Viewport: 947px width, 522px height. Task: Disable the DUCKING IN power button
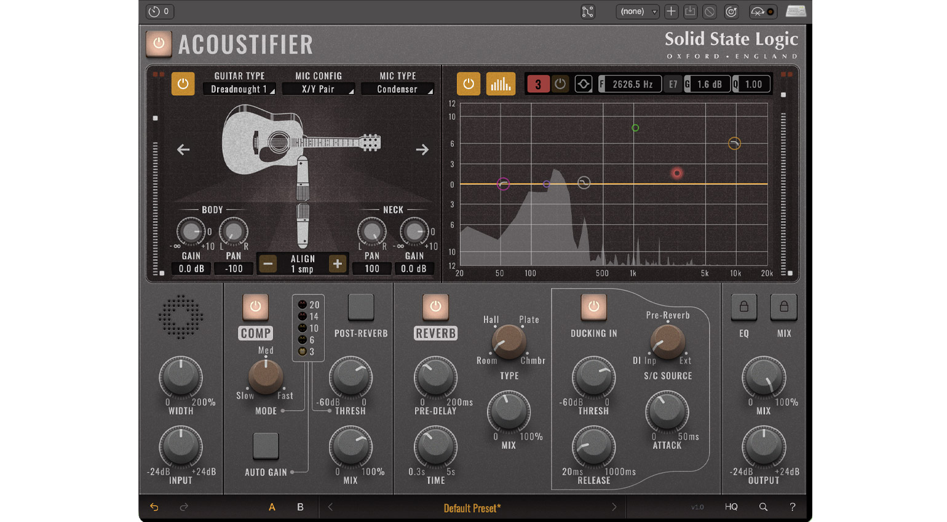click(x=593, y=306)
